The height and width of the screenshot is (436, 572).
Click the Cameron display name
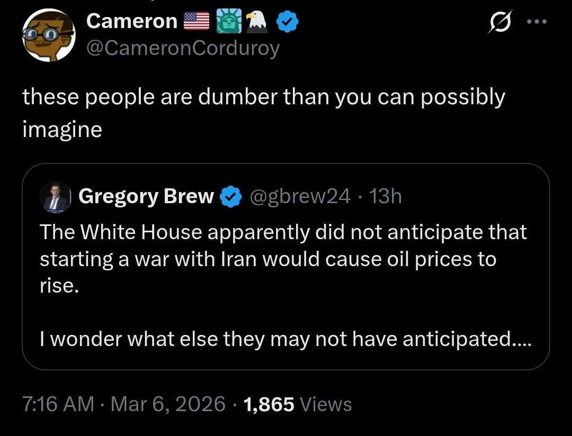click(131, 21)
